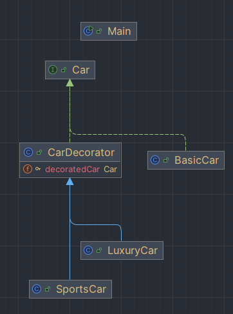Click the field icon beside decoratedCar

pos(28,169)
